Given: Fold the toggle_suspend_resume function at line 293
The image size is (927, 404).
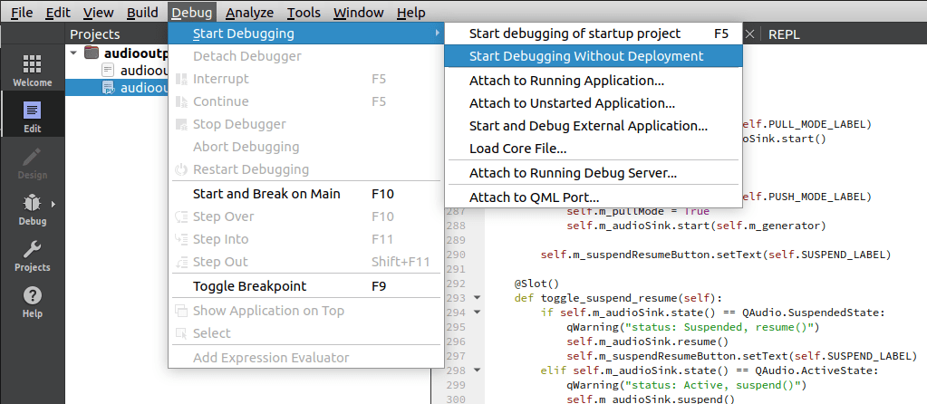Looking at the screenshot, I should pyautogui.click(x=476, y=297).
